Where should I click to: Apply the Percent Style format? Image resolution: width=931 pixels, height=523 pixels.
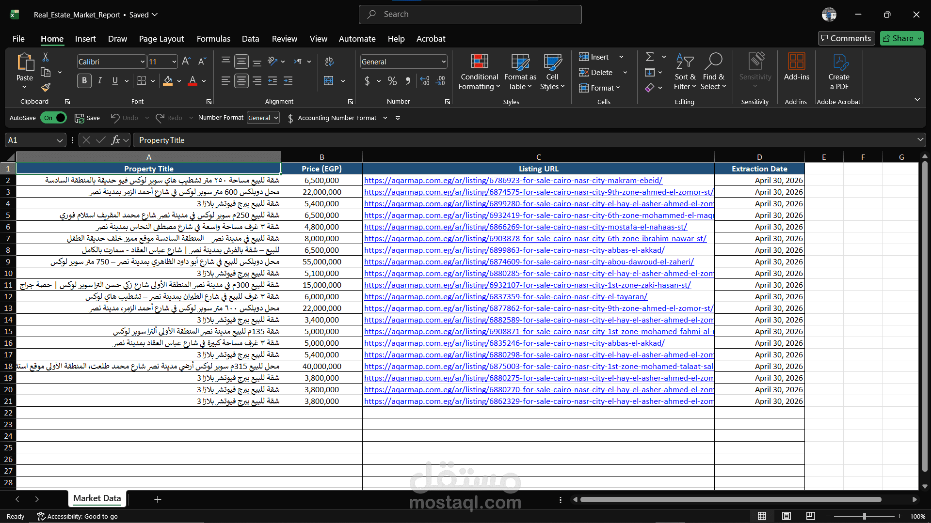(x=392, y=81)
